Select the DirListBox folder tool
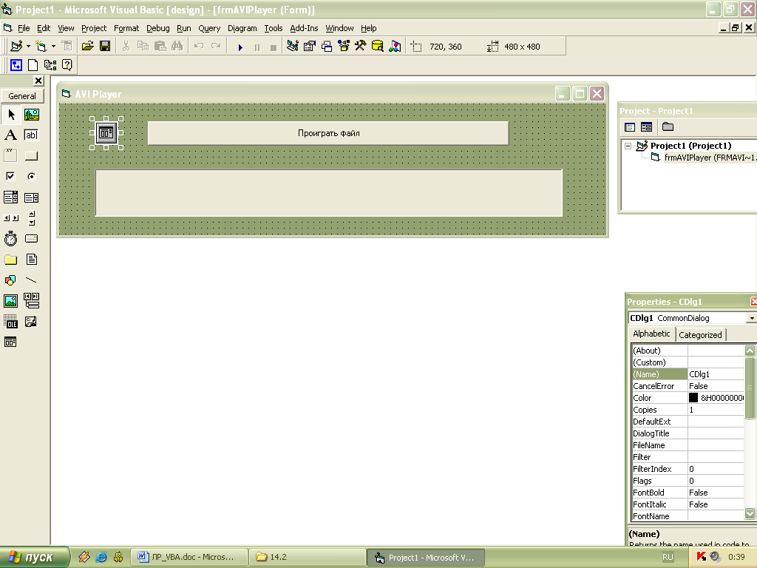The image size is (757, 568). tap(11, 260)
